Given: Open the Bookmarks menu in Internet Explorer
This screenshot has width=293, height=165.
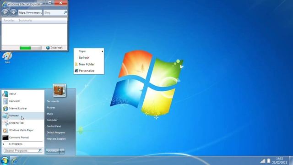Looking at the screenshot, I should point(26,20).
